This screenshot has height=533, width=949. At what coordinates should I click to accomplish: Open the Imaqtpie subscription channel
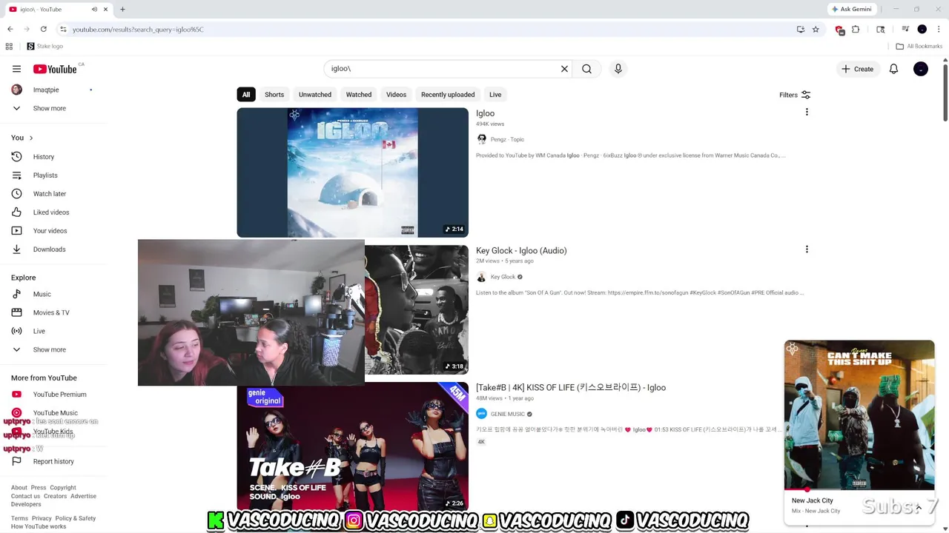tap(46, 90)
